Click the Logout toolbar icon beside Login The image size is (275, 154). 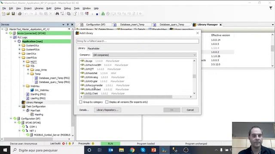[x=87, y=14]
